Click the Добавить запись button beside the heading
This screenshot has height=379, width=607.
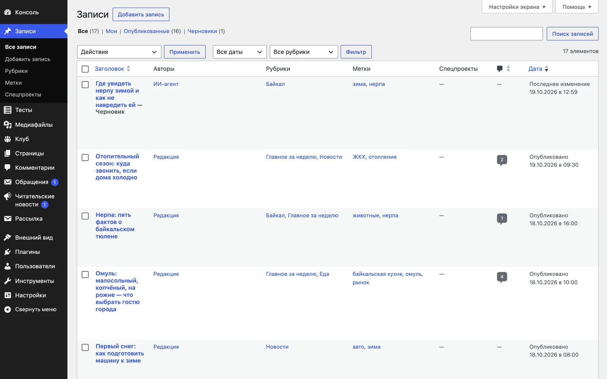pos(141,14)
